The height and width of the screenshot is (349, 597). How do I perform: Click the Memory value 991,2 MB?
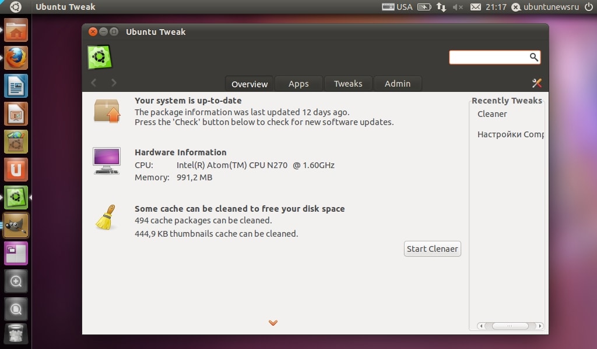coord(195,177)
